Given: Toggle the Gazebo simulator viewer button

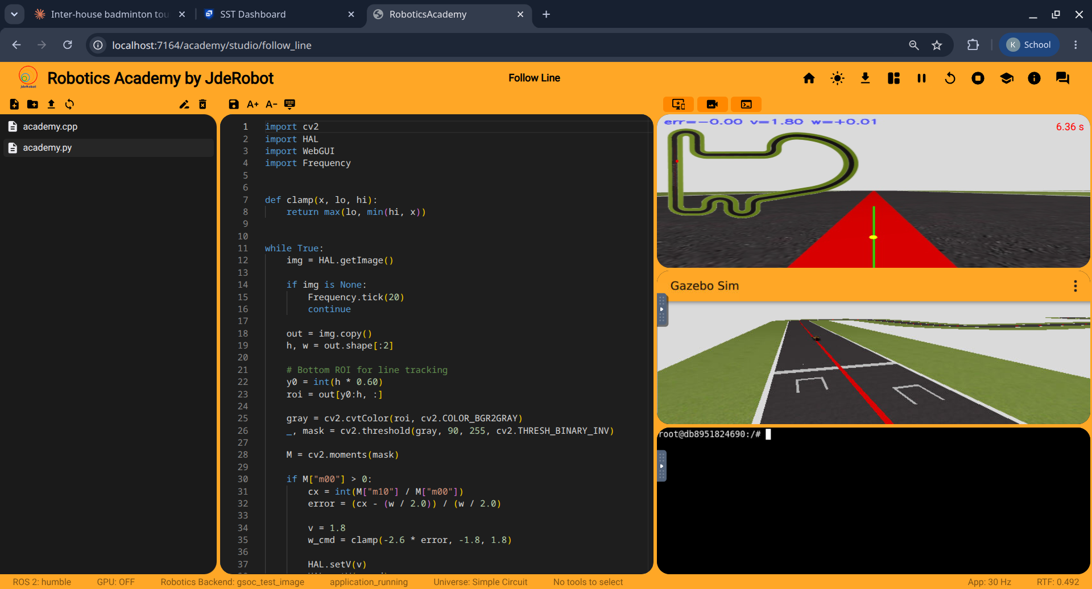Looking at the screenshot, I should pos(679,104).
